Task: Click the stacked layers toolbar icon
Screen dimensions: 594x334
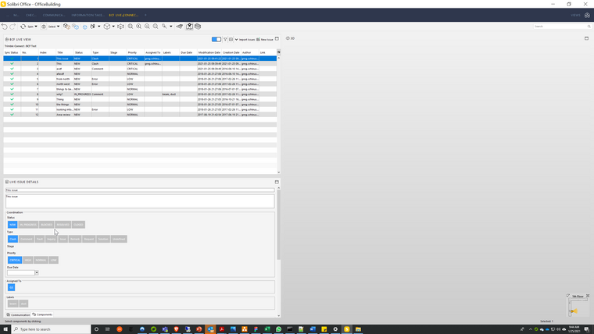Action: pyautogui.click(x=198, y=27)
